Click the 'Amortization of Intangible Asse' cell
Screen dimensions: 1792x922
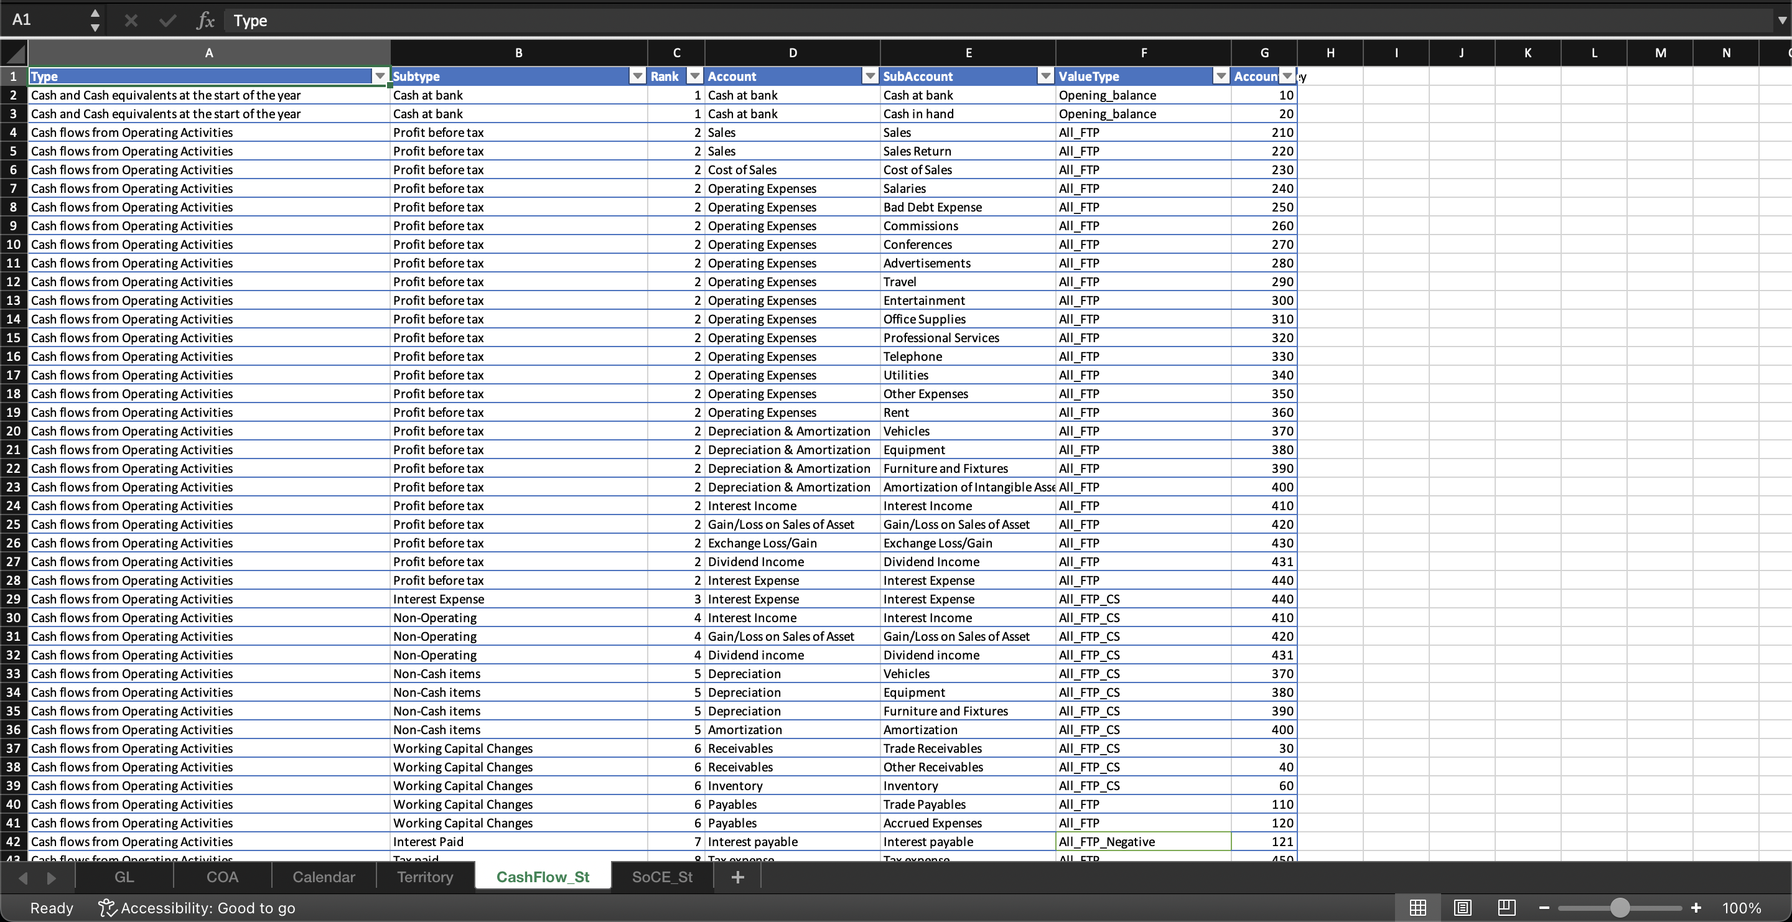968,487
